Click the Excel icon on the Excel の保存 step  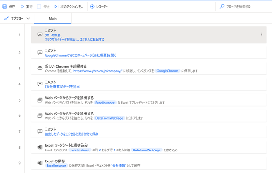point(40,163)
